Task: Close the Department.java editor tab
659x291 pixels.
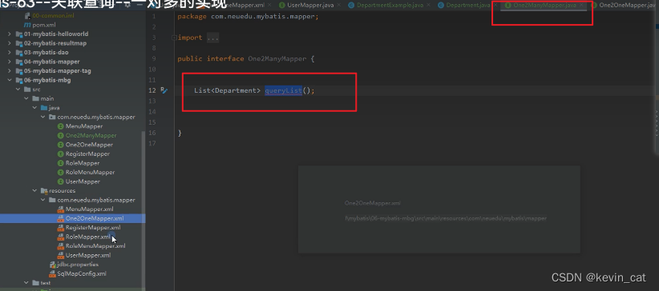Action: (x=495, y=6)
